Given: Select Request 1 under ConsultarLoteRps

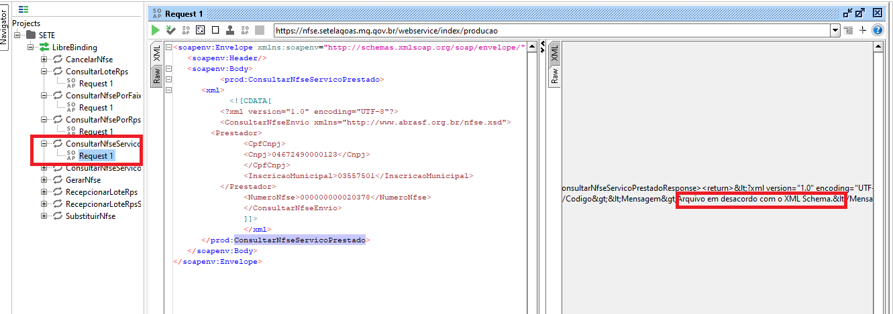Looking at the screenshot, I should coord(96,83).
